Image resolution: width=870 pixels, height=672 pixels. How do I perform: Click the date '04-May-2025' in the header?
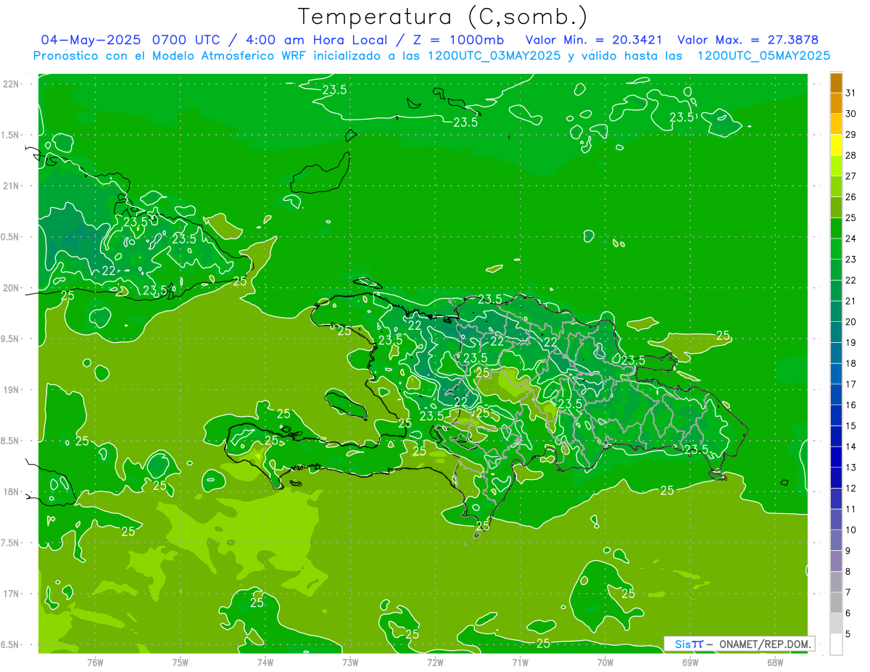[89, 39]
